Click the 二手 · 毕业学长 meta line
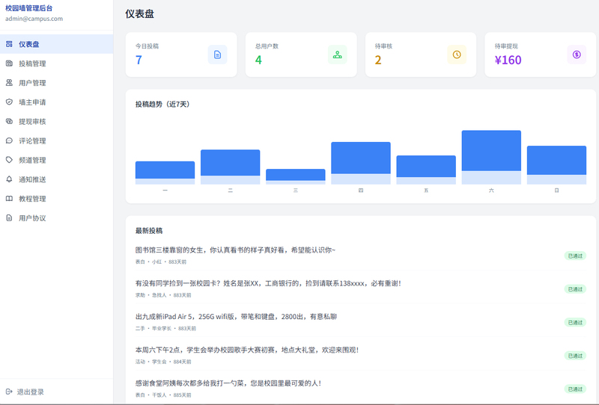599x405 pixels. tap(165, 328)
